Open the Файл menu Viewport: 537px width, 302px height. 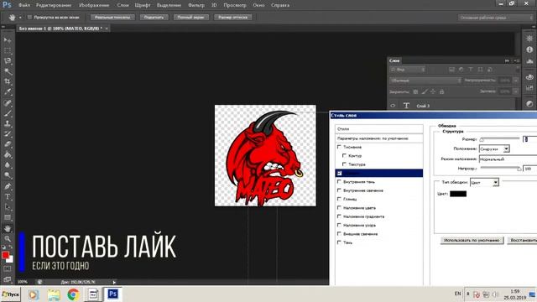pyautogui.click(x=24, y=5)
